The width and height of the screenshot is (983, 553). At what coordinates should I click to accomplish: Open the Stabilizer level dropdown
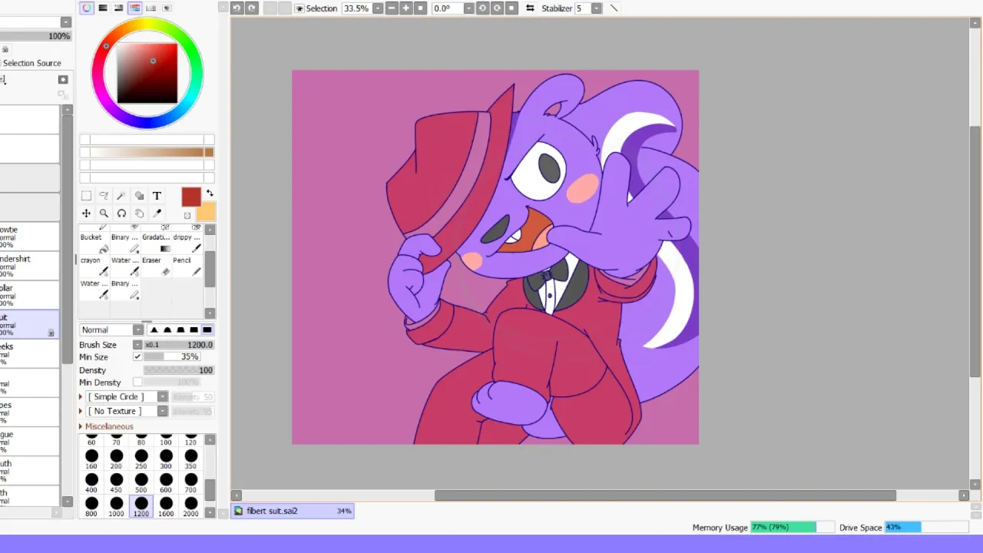coord(596,8)
